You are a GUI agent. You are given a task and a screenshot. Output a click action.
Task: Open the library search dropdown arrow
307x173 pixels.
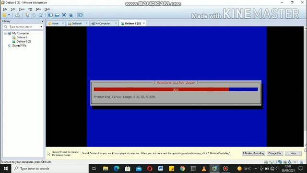pos(41,27)
